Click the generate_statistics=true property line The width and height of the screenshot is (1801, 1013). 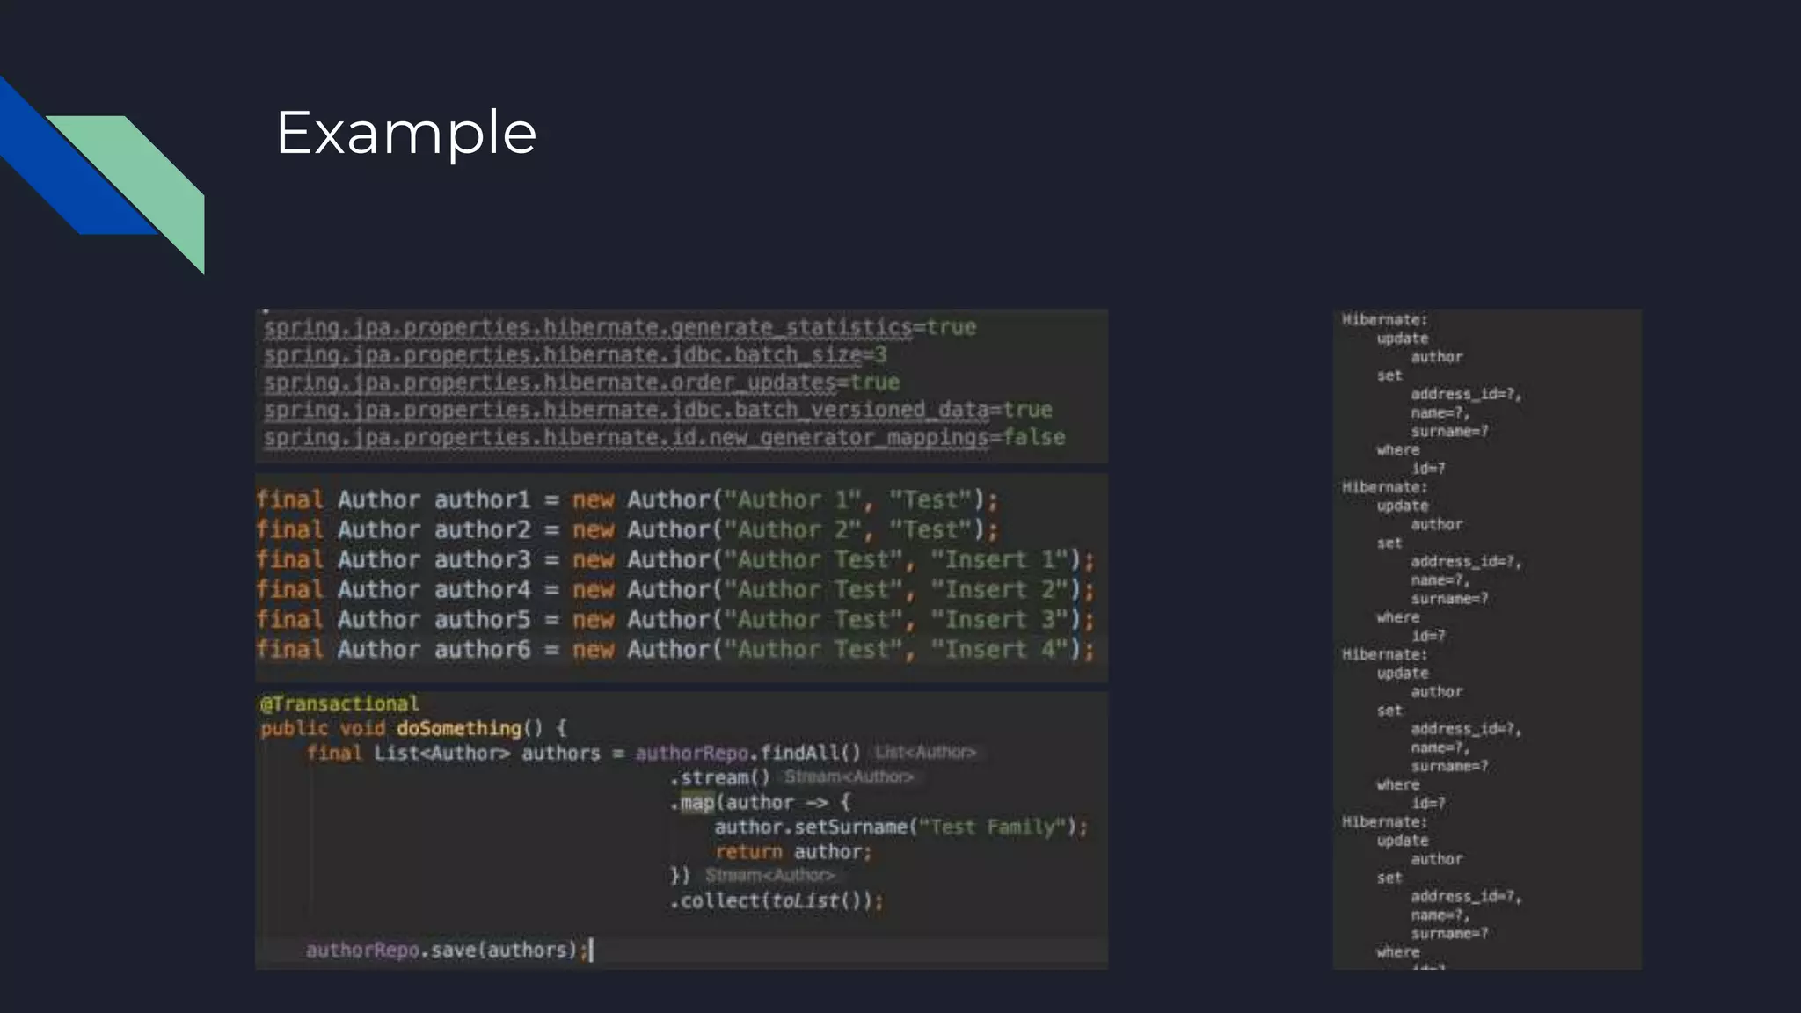[x=619, y=327]
